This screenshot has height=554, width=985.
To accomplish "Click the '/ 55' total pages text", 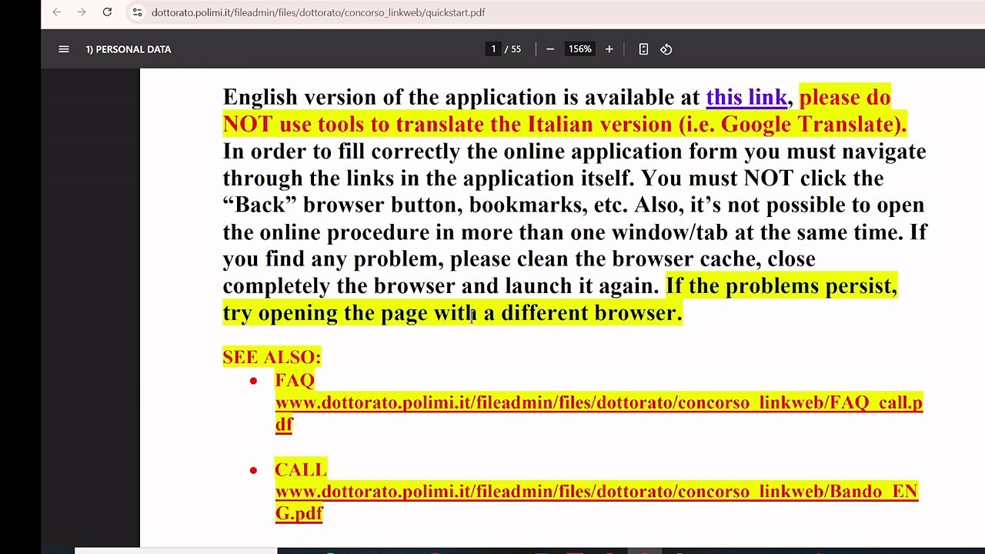I will click(x=513, y=49).
